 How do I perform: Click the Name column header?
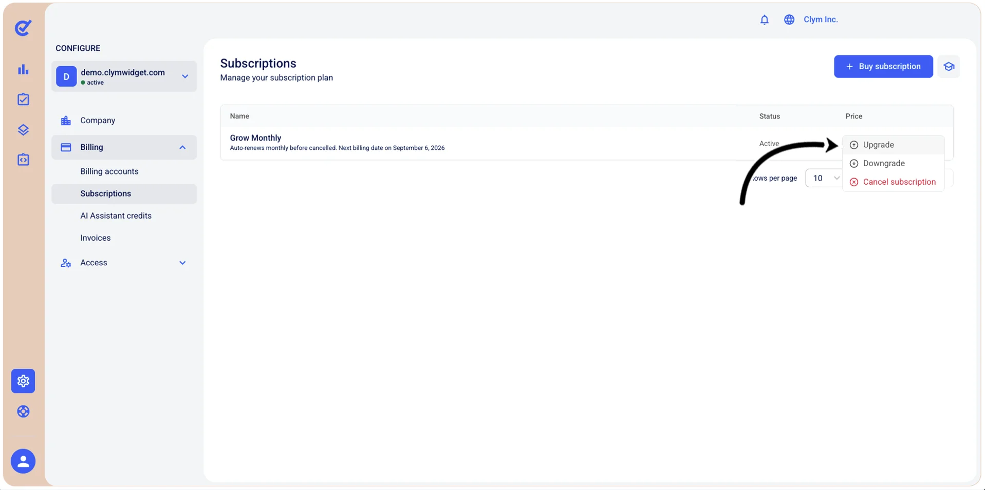tap(239, 116)
